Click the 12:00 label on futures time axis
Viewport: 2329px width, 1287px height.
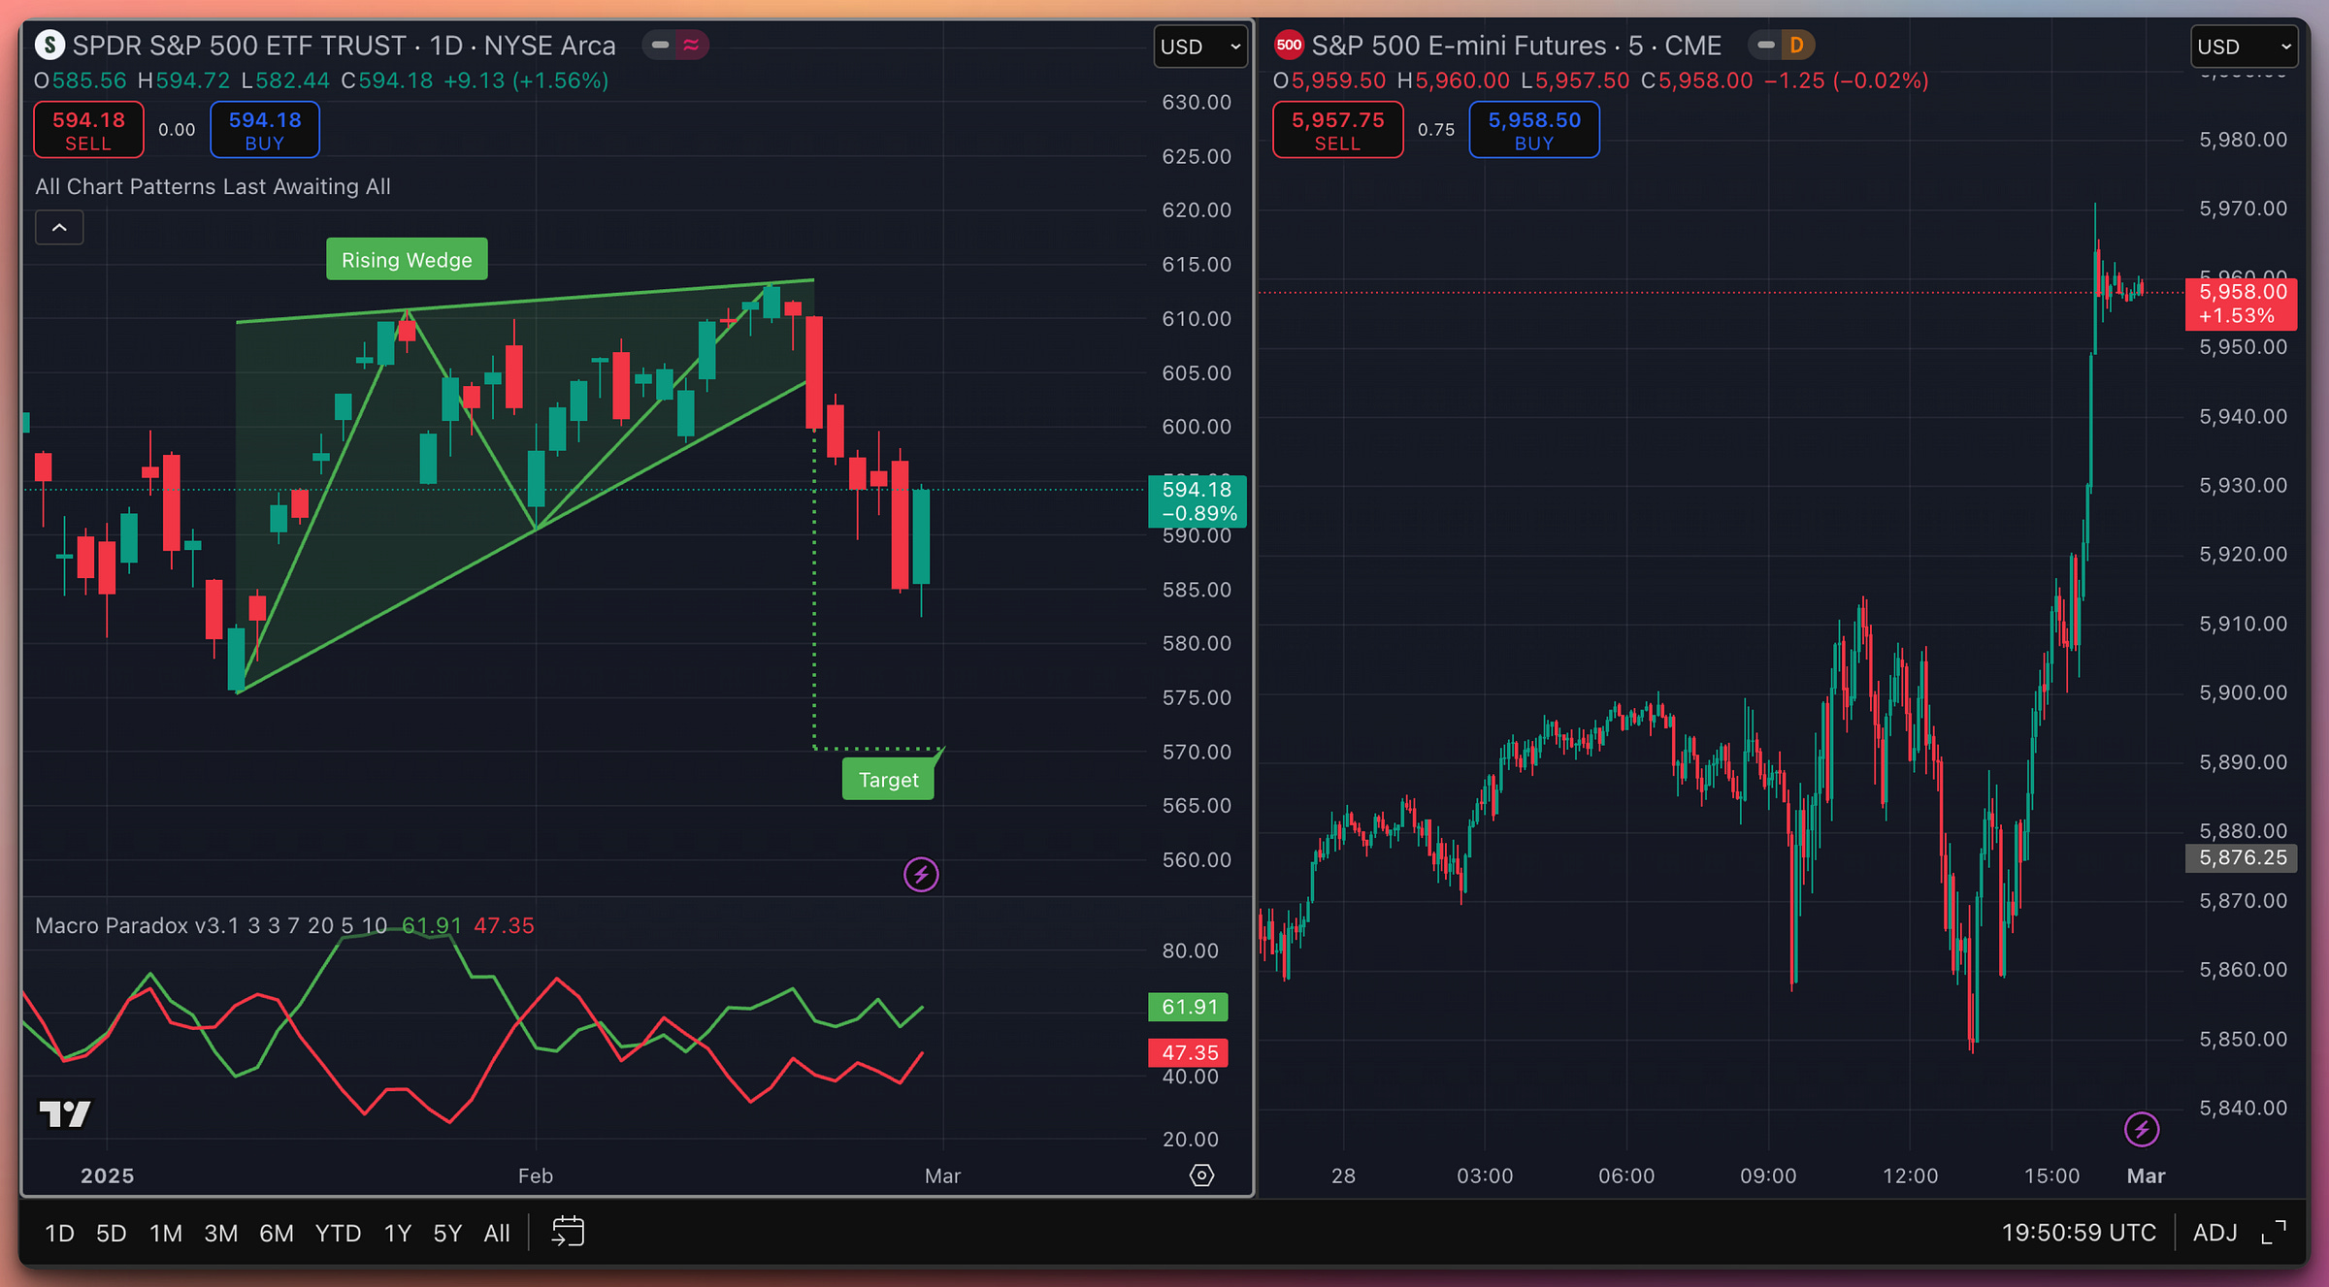1910,1175
